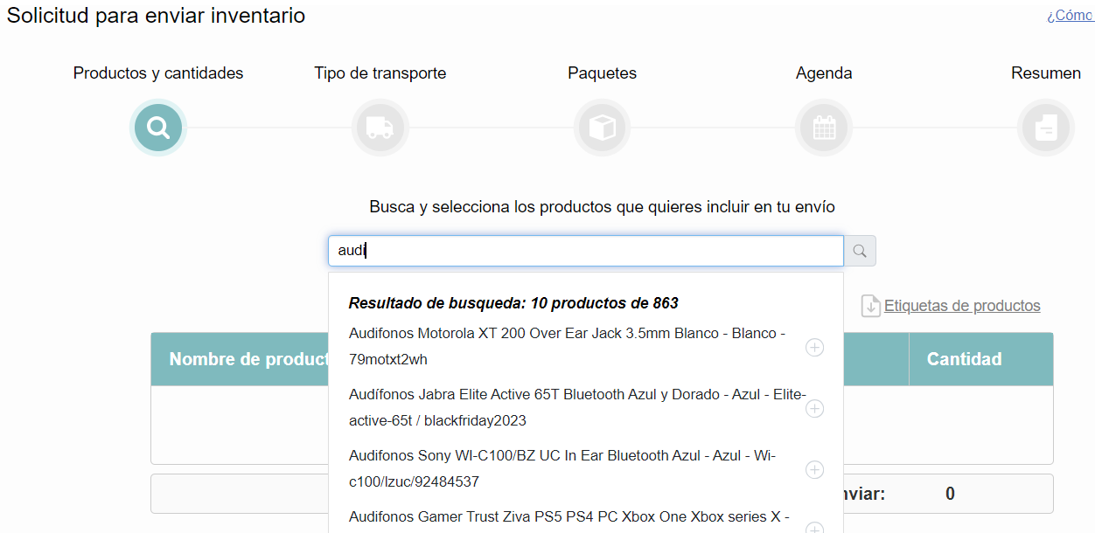Image resolution: width=1095 pixels, height=533 pixels.
Task: Click the magnifier search button beside the search field
Action: click(x=860, y=251)
